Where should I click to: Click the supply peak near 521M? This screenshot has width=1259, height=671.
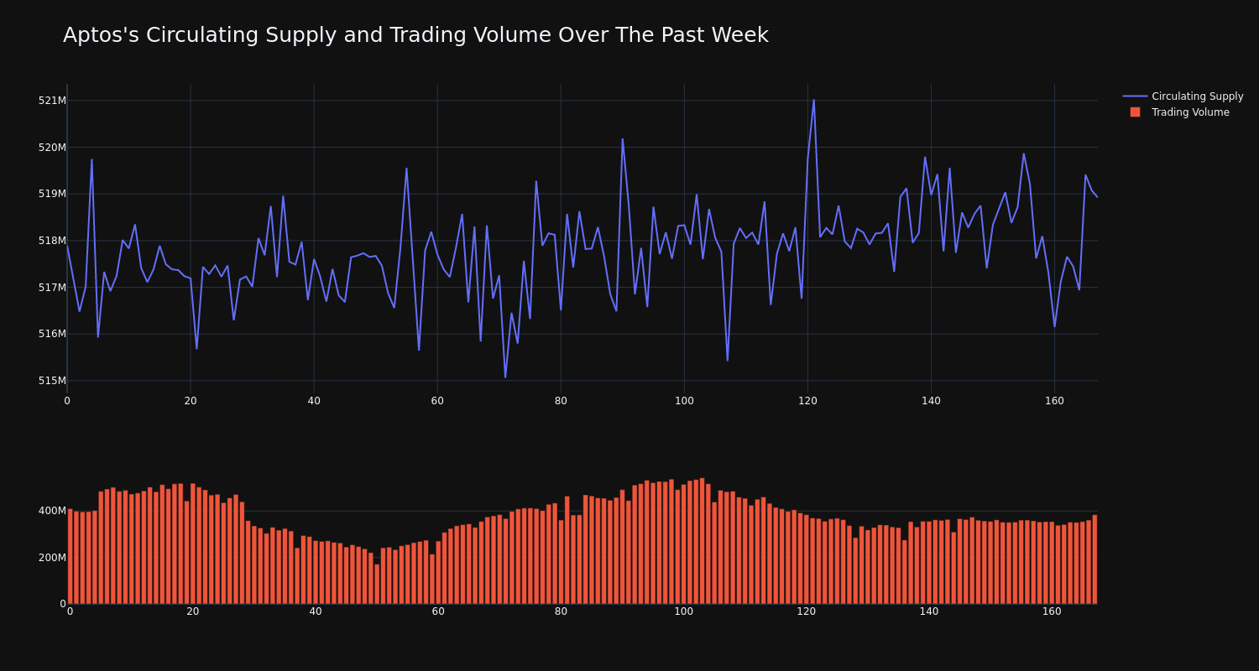coord(813,100)
